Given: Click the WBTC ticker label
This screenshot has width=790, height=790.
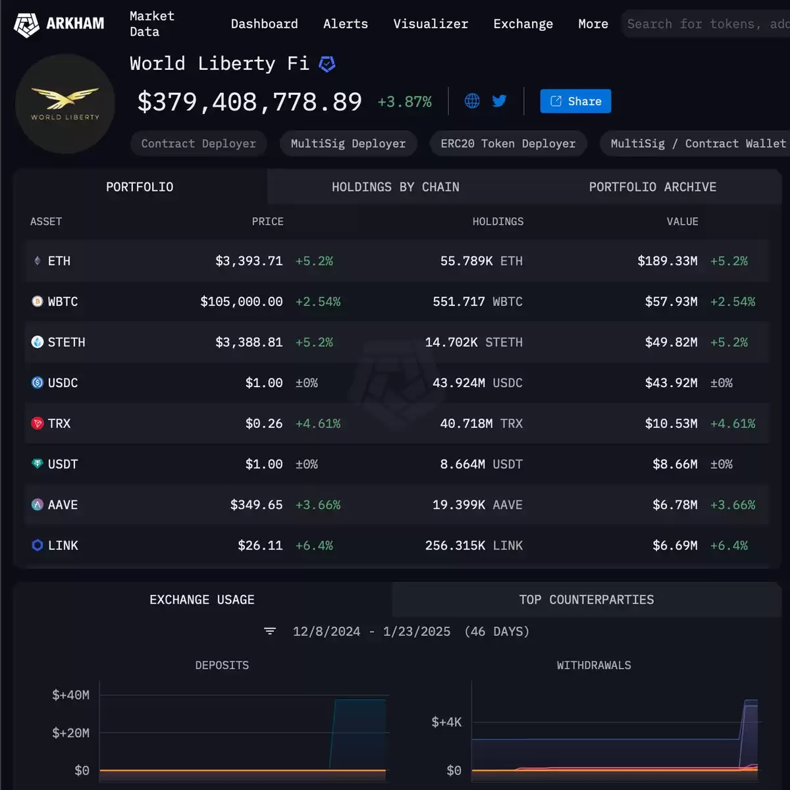Looking at the screenshot, I should coord(63,302).
